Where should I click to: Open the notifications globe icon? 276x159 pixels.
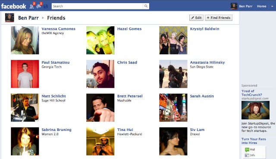tap(46, 6)
